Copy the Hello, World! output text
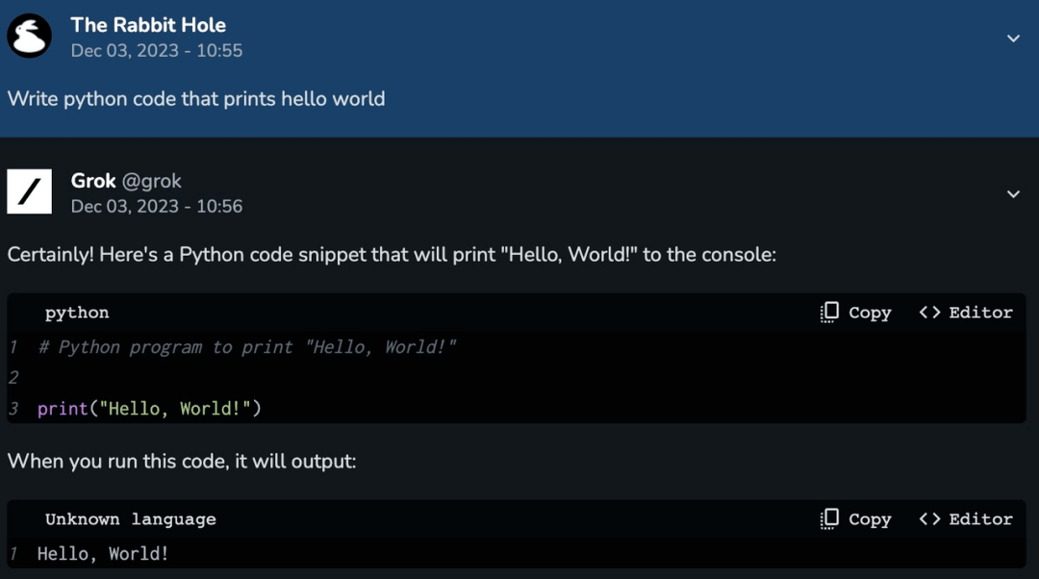The width and height of the screenshot is (1039, 579). pyautogui.click(x=856, y=518)
